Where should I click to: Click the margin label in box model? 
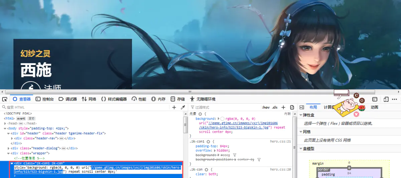[x=318, y=163]
